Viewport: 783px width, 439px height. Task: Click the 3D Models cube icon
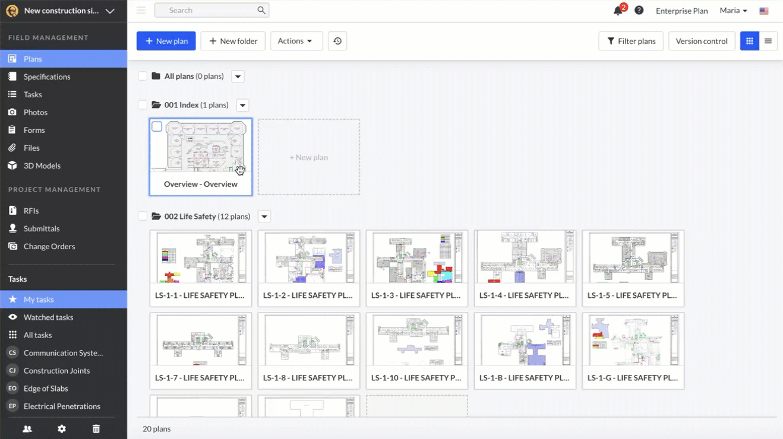click(12, 166)
